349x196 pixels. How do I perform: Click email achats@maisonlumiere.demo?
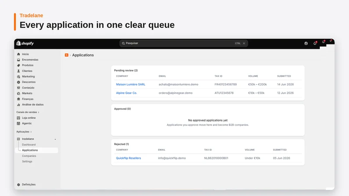coord(178,84)
